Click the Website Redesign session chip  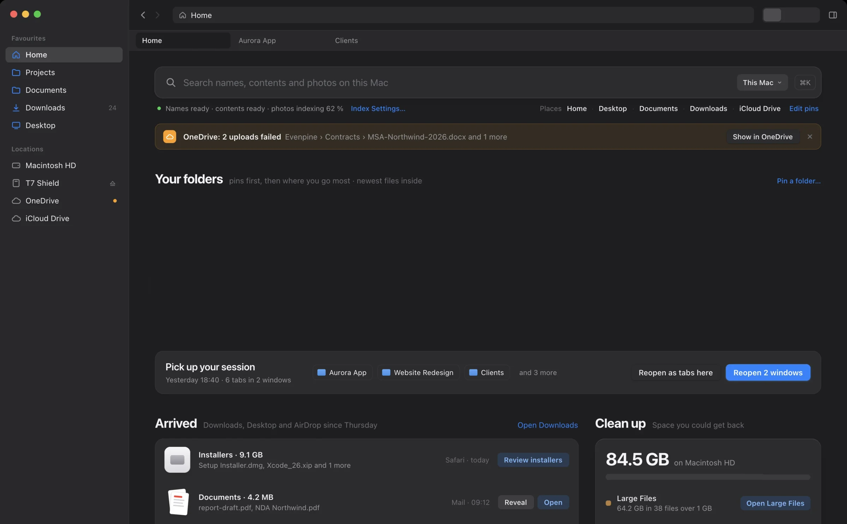418,373
